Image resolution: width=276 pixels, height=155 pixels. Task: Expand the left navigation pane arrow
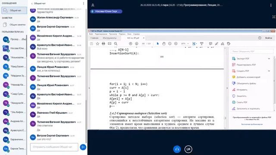click(x=89, y=88)
